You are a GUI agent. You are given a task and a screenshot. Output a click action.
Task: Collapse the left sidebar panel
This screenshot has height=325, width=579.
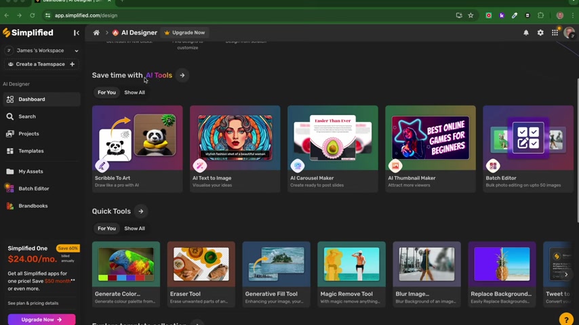77,32
